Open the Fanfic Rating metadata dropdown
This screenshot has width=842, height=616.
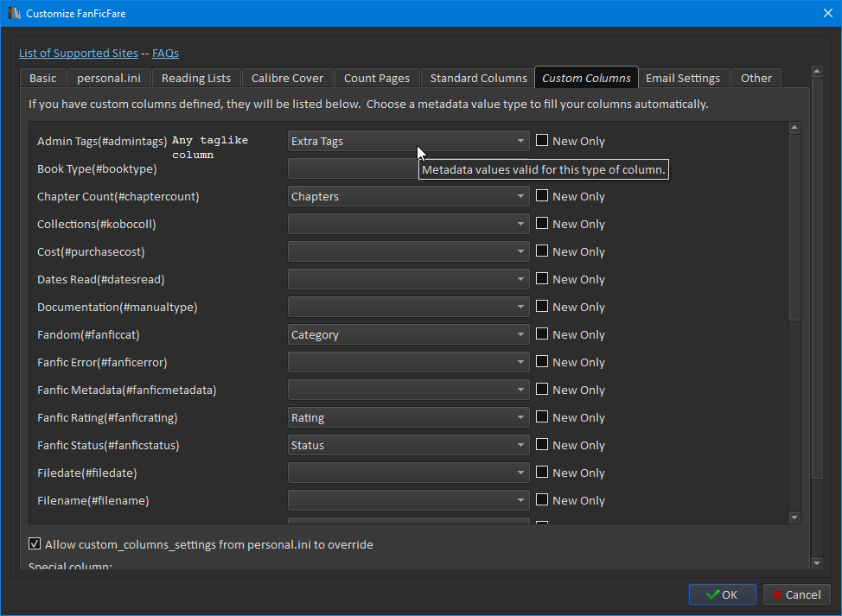coord(408,417)
